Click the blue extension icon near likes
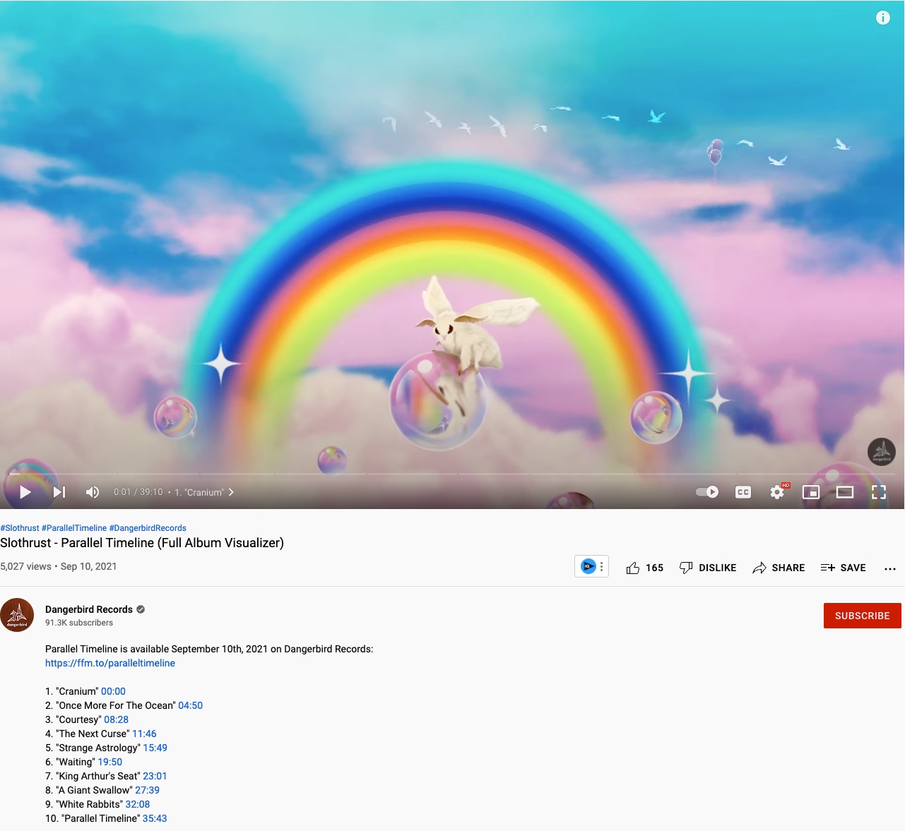The width and height of the screenshot is (905, 831). [588, 566]
